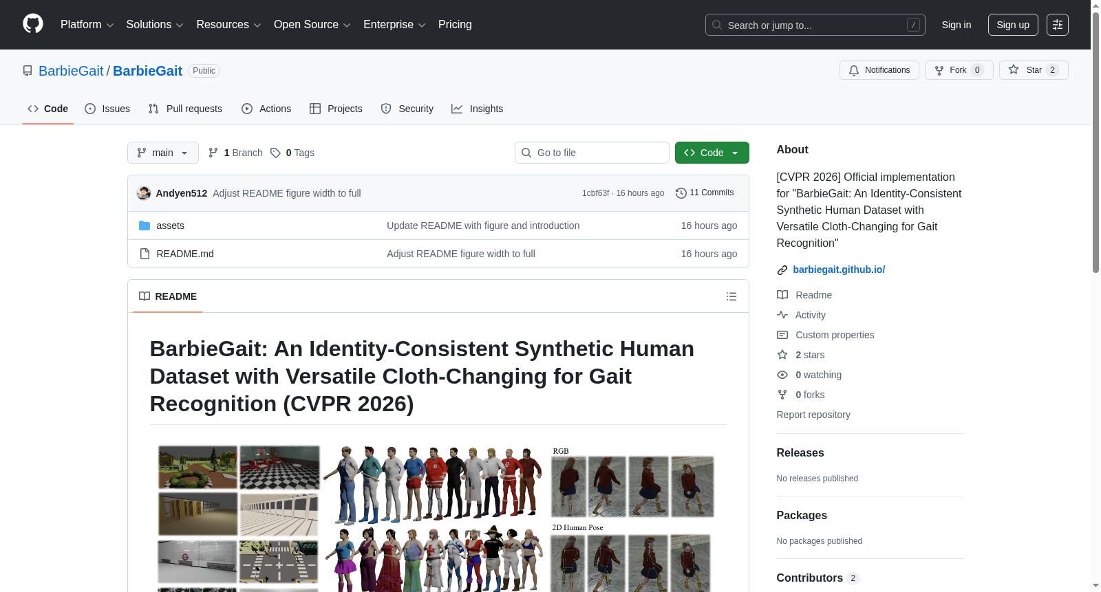The image size is (1101, 592).
Task: Expand the Solutions menu
Action: (155, 25)
